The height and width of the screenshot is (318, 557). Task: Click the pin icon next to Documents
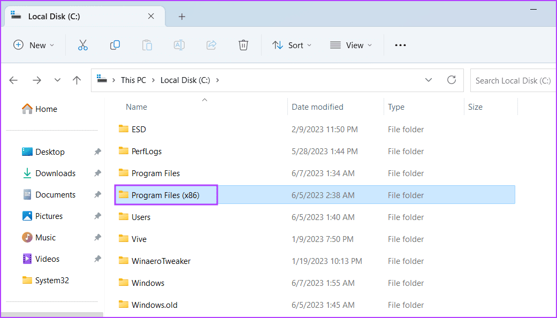(97, 195)
